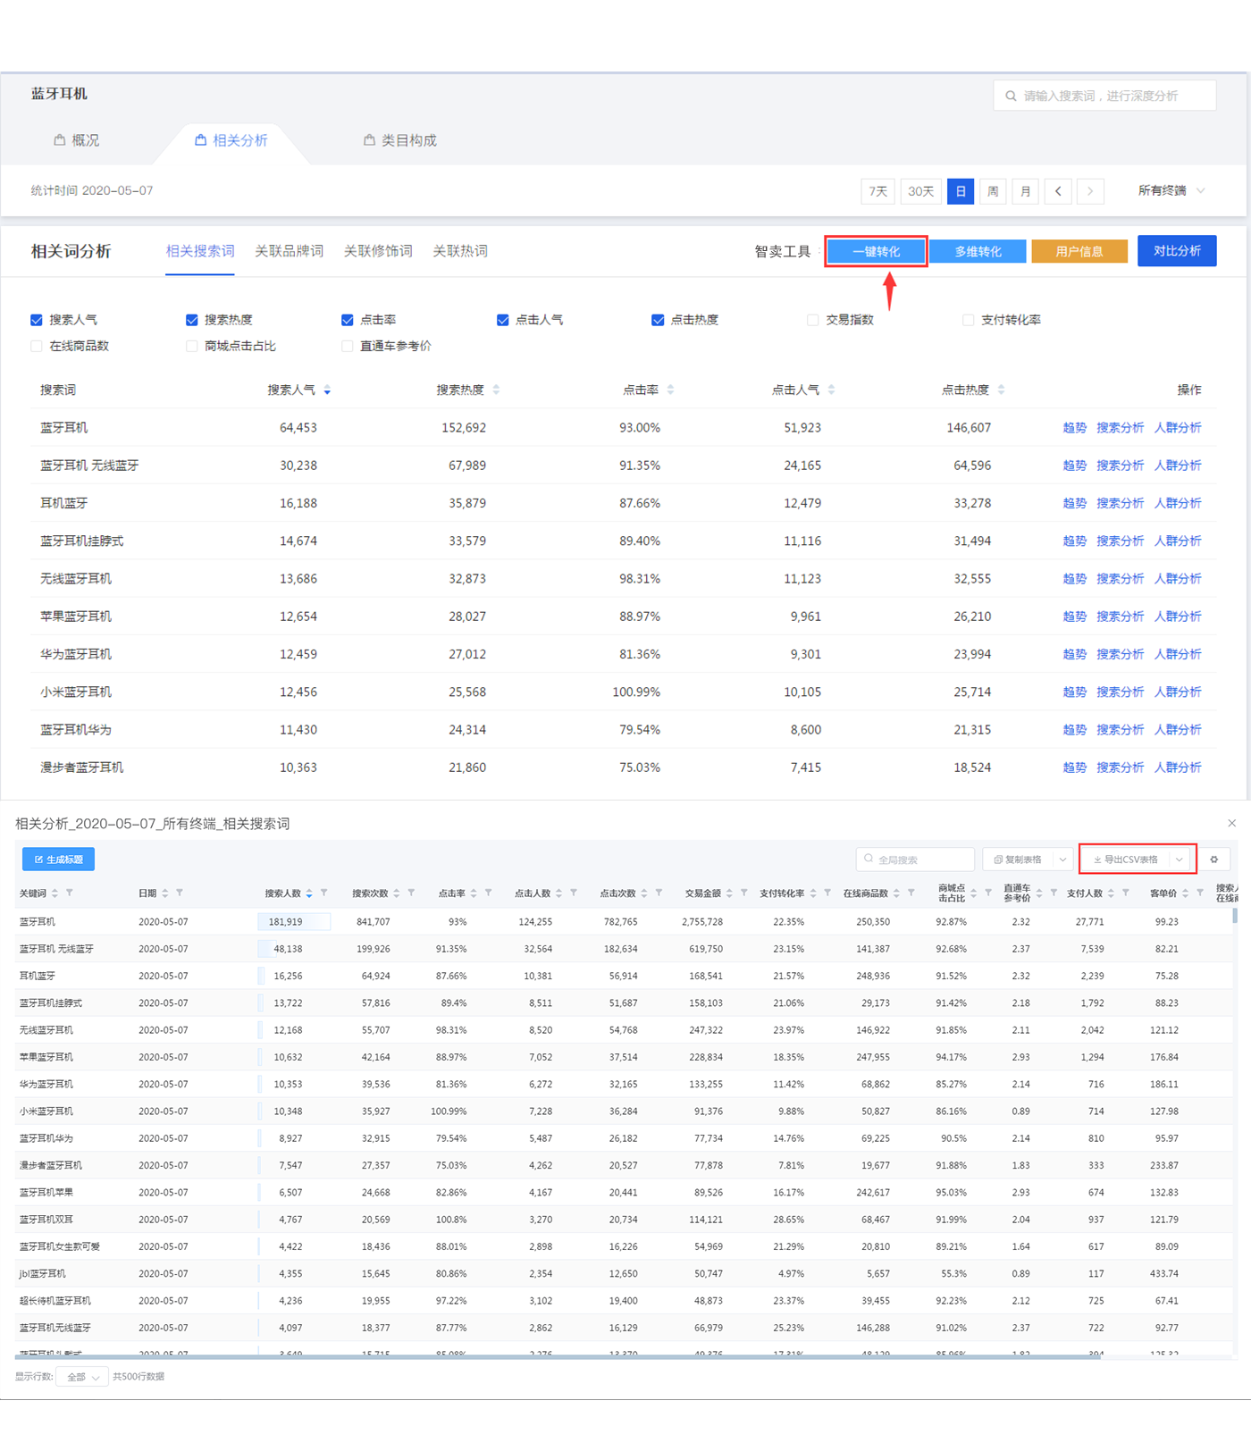Open 搜索分析 link for 耳机蓝牙 row

pyautogui.click(x=1121, y=503)
